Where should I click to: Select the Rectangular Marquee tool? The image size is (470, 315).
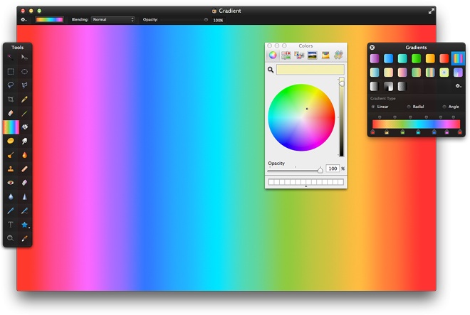pyautogui.click(x=11, y=72)
